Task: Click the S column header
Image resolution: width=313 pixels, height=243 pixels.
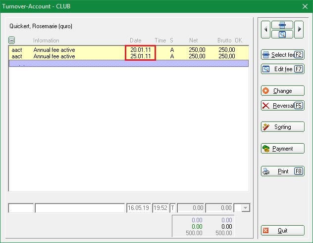Action: tap(171, 40)
